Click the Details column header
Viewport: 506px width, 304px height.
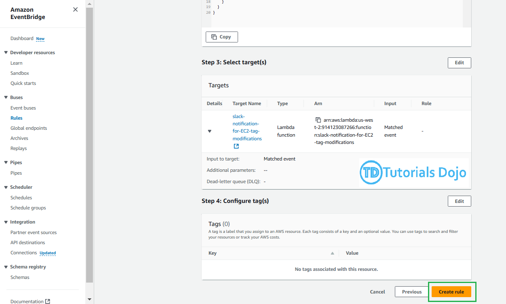click(x=215, y=103)
